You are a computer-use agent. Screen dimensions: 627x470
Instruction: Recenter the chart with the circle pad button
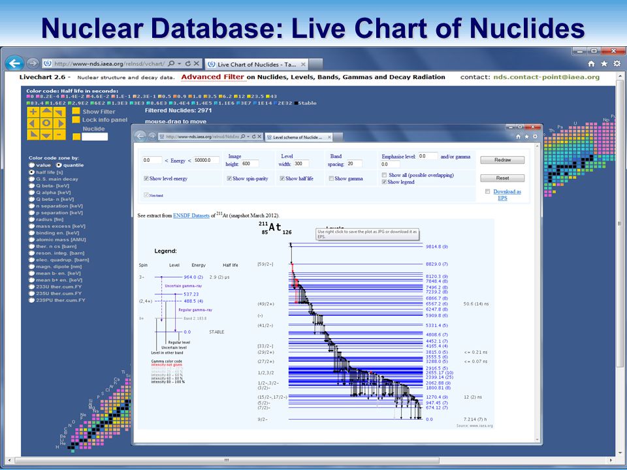pyautogui.click(x=46, y=123)
